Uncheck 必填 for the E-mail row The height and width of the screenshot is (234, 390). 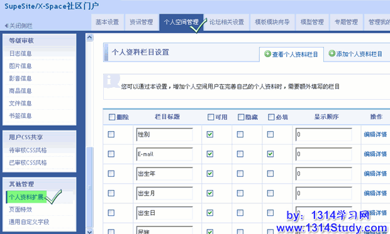[270, 154]
